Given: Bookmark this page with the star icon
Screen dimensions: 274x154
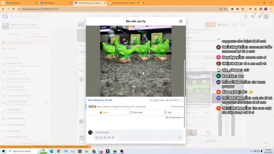Looking at the screenshot, I should coord(225,9).
